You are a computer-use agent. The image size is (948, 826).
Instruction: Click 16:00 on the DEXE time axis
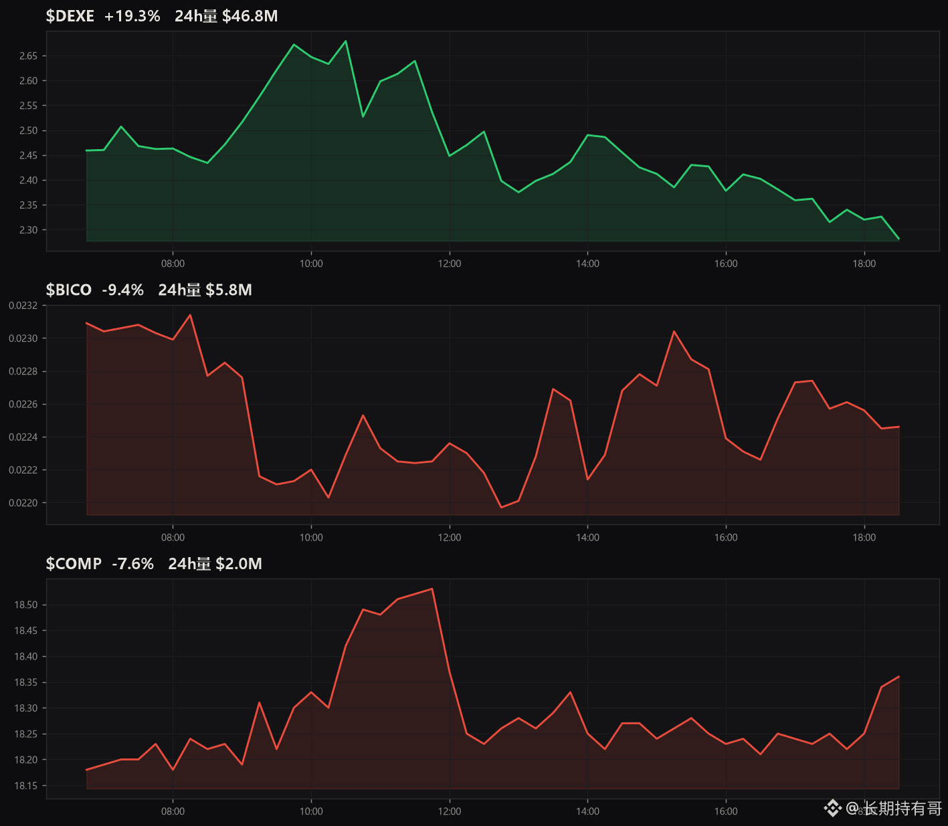point(726,264)
